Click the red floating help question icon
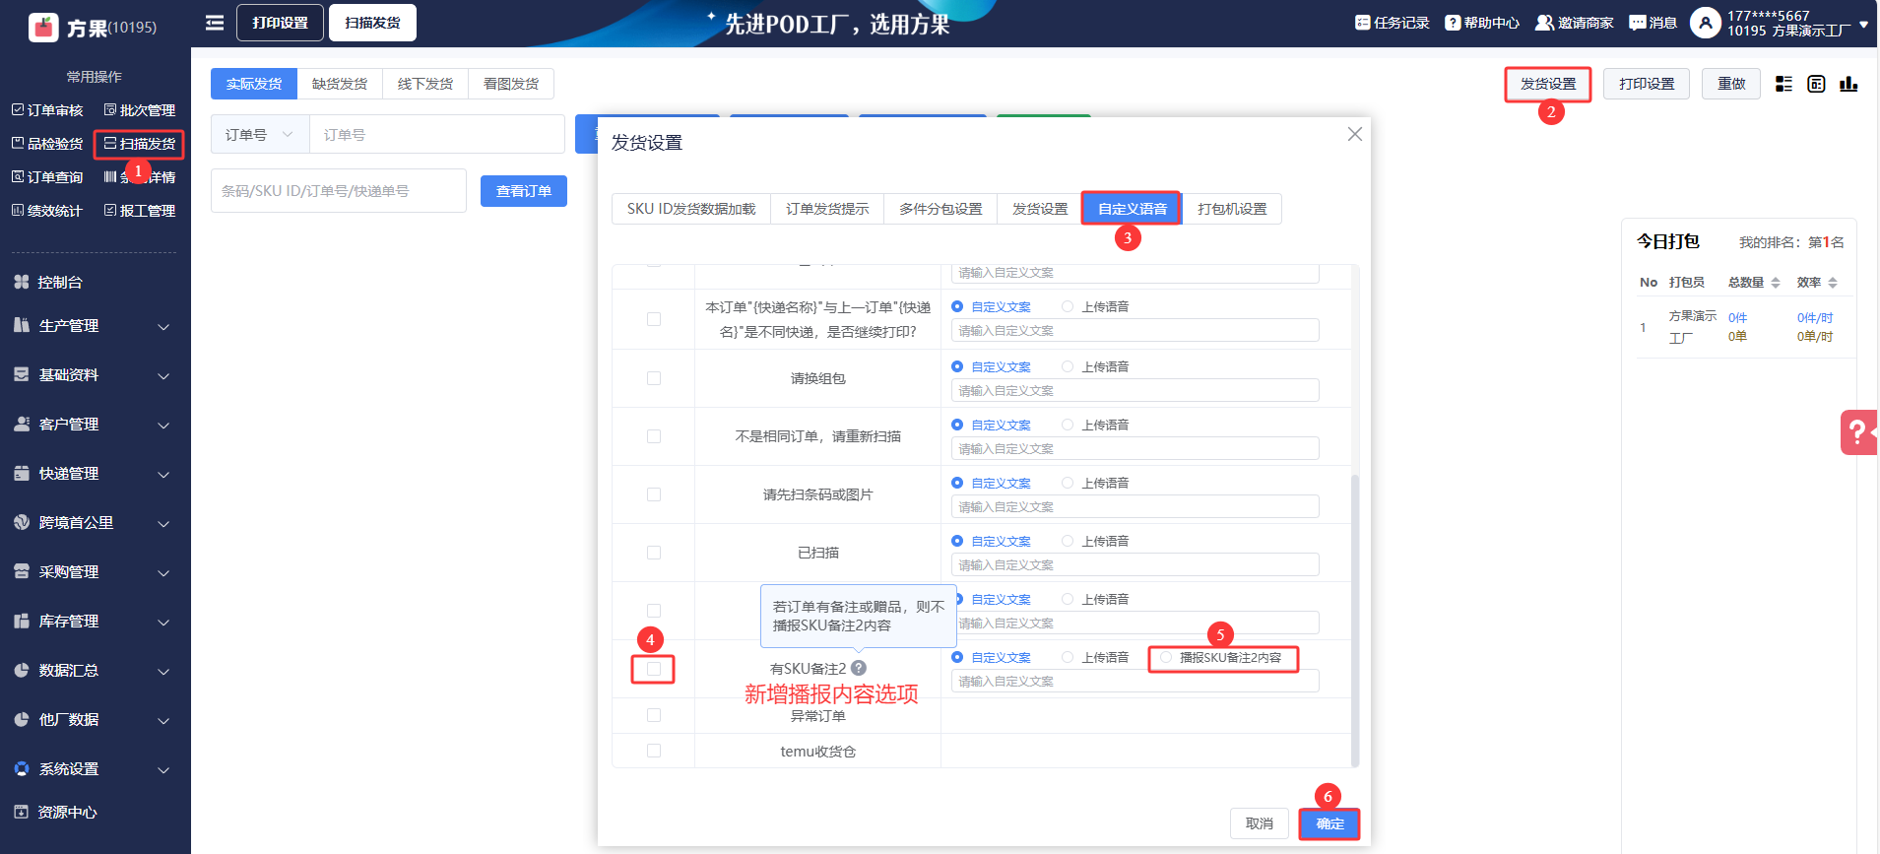 pyautogui.click(x=1857, y=431)
